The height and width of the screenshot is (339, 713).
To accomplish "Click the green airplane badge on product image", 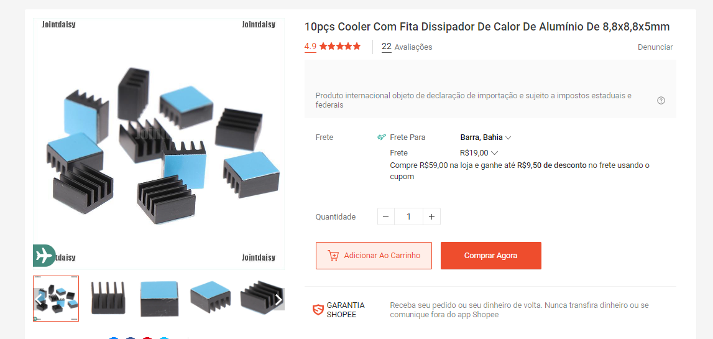I will [44, 256].
